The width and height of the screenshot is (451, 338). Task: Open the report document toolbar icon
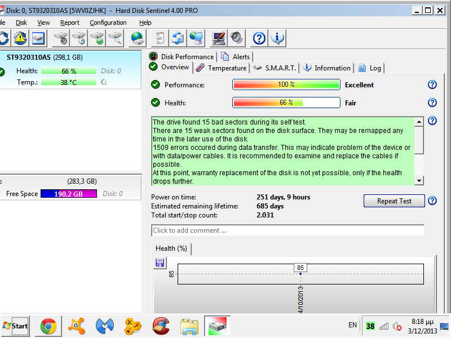coord(160,38)
